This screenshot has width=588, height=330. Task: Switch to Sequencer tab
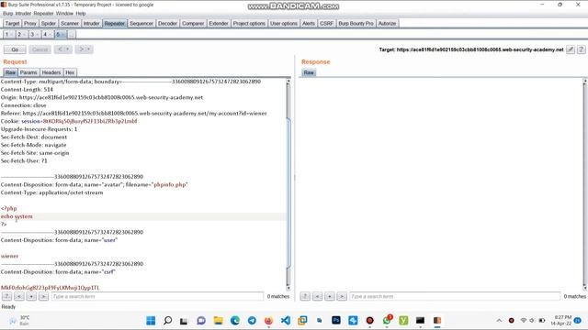[x=141, y=23]
